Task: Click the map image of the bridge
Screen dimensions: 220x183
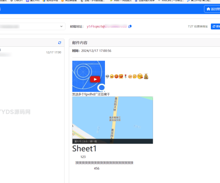Action: tap(113, 120)
